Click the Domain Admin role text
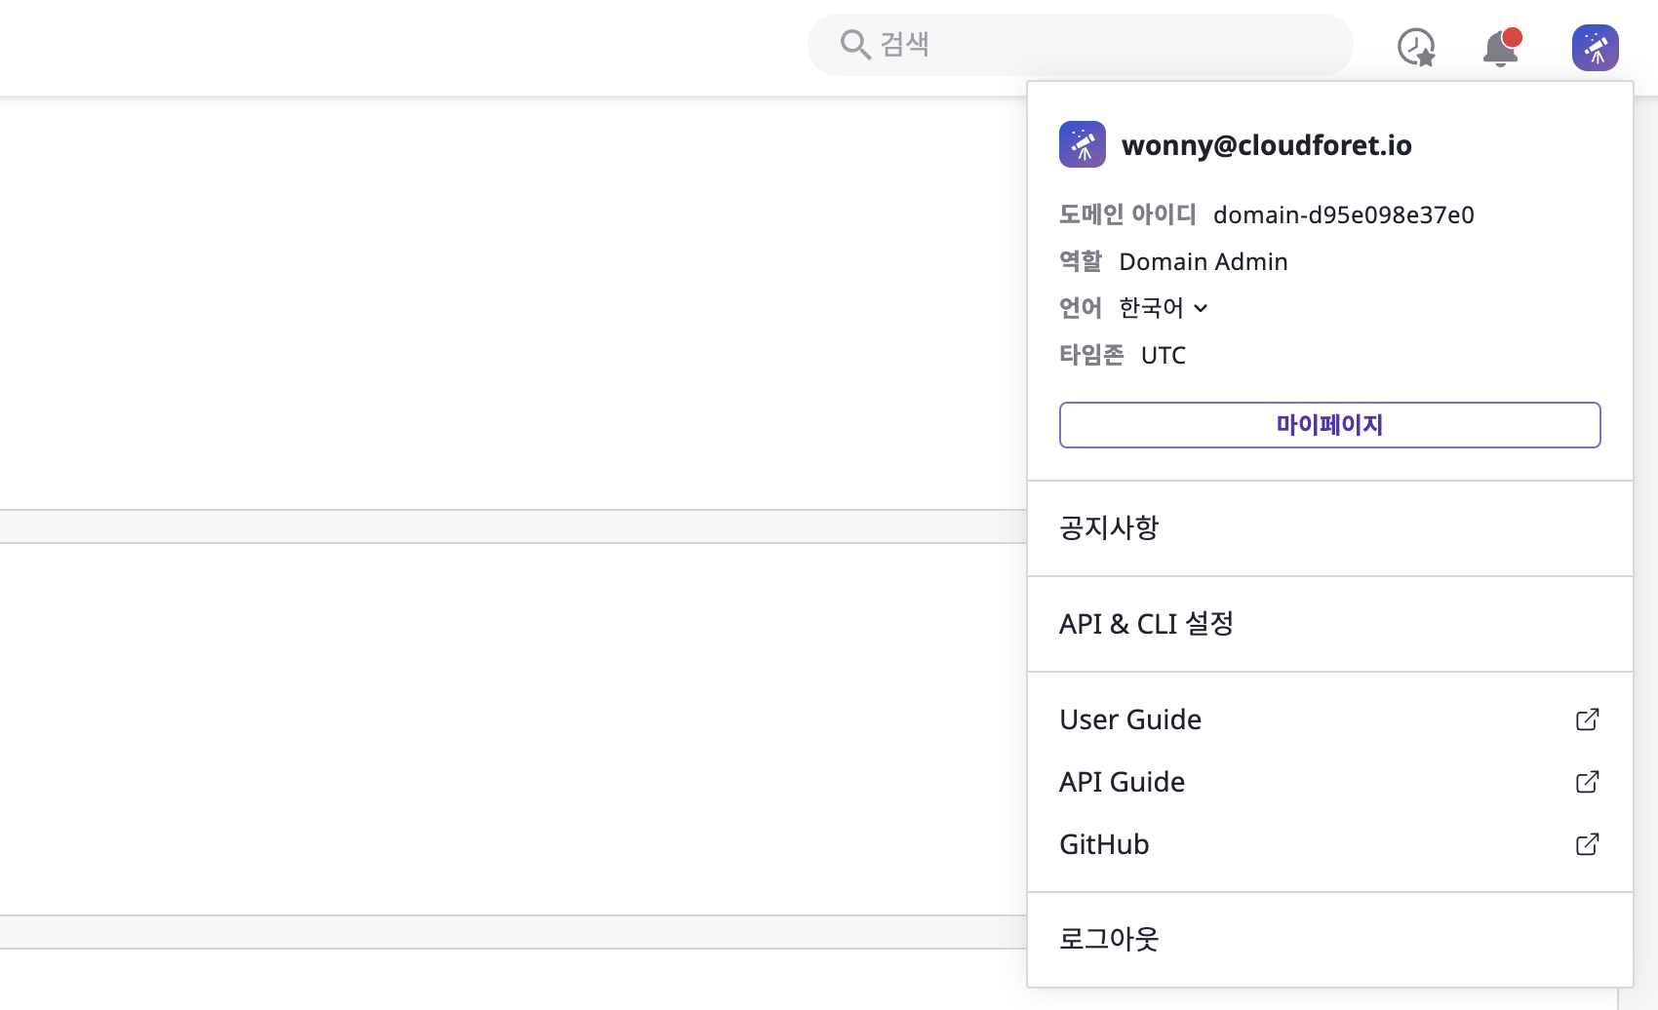 tap(1204, 261)
